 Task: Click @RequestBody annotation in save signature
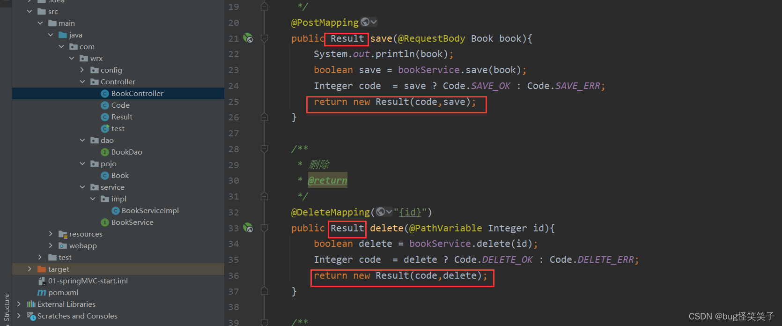pyautogui.click(x=431, y=38)
